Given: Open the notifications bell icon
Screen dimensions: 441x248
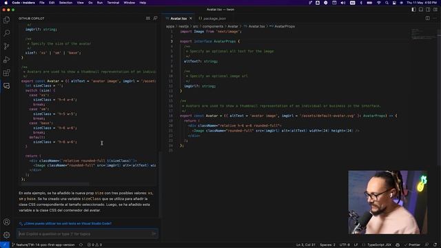Looking at the screenshot, I should [435, 245].
